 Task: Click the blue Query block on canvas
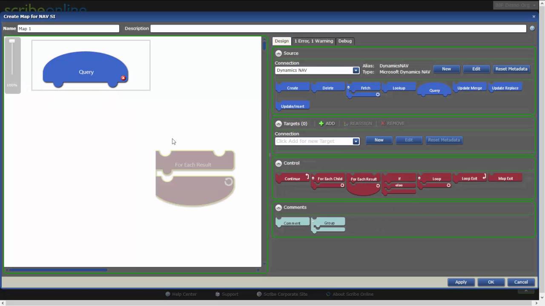[86, 69]
